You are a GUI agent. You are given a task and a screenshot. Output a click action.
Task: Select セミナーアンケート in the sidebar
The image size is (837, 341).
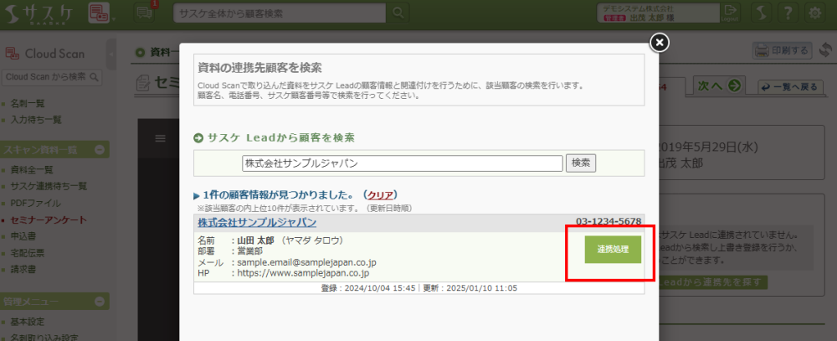click(48, 220)
